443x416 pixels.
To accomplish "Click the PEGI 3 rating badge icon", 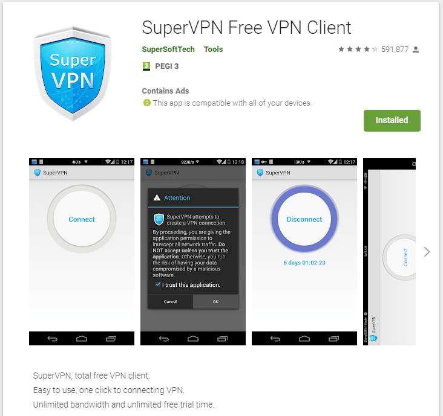I will point(146,66).
